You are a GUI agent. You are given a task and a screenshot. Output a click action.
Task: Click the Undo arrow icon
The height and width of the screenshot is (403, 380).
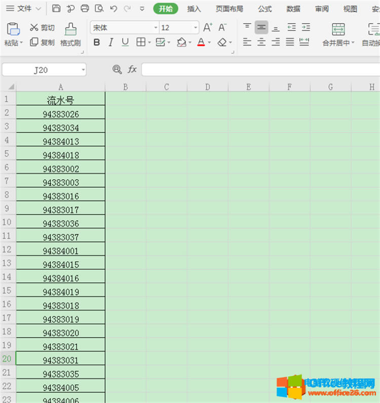pos(113,9)
